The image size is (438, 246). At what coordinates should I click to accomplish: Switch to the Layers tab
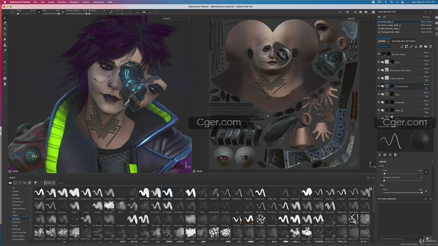pos(381,41)
